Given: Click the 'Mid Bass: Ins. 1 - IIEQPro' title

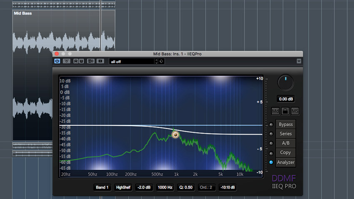Looking at the screenshot, I should [x=177, y=54].
